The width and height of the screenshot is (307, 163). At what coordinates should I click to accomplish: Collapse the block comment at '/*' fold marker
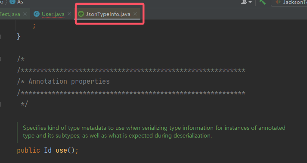0,59
